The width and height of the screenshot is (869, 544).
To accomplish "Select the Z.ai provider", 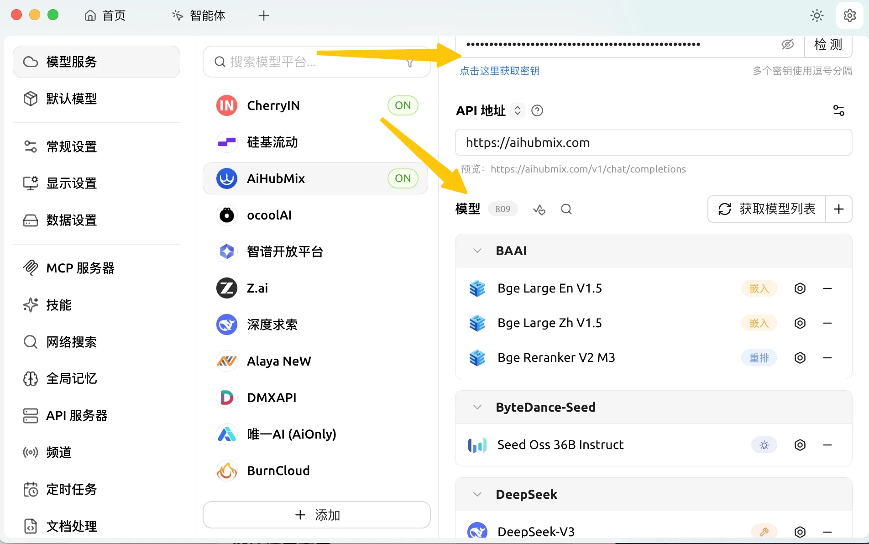I will 315,288.
